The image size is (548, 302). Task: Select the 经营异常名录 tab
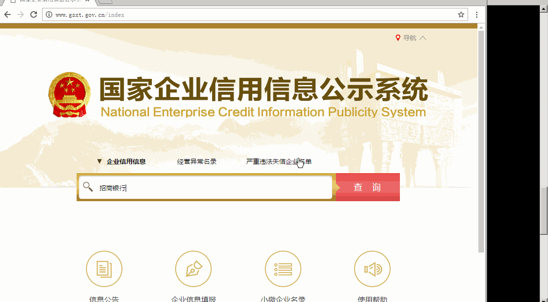pyautogui.click(x=197, y=162)
